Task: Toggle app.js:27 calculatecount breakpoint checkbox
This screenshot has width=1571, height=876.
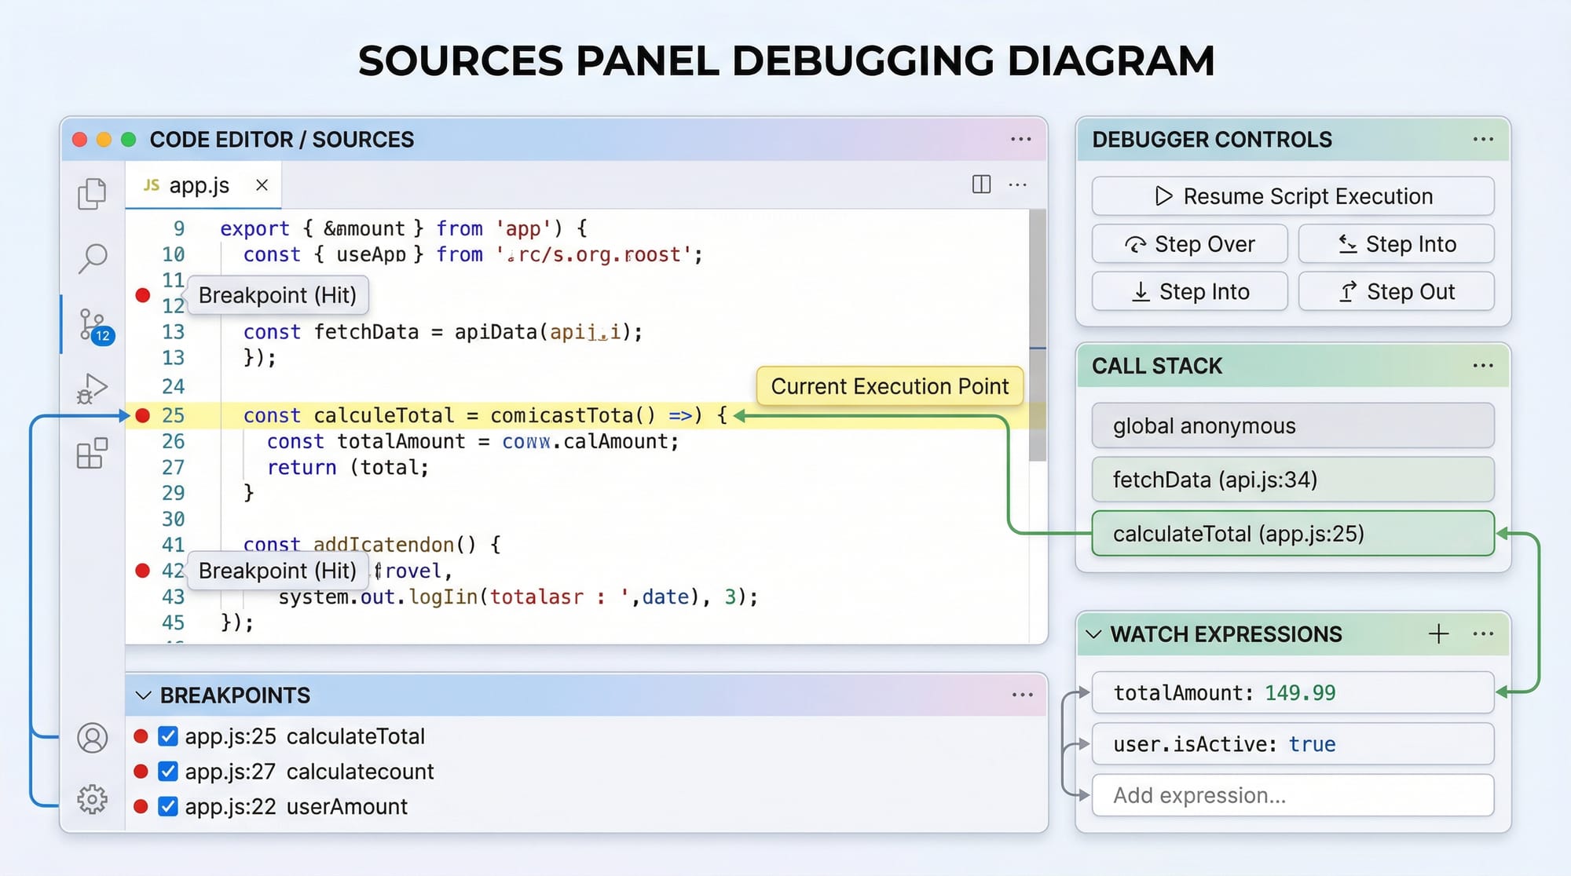Action: click(x=167, y=772)
